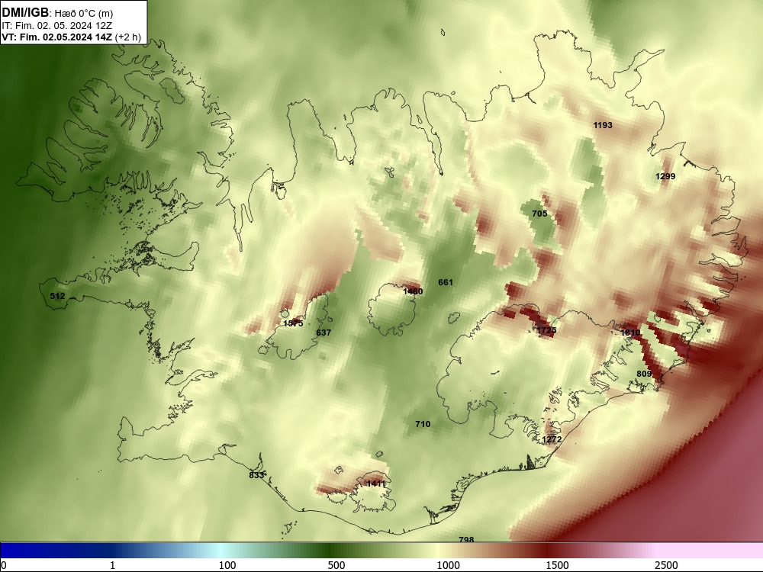Screen dimensions: 763x572
Task: Click the 833 height value on map
Action: (256, 475)
